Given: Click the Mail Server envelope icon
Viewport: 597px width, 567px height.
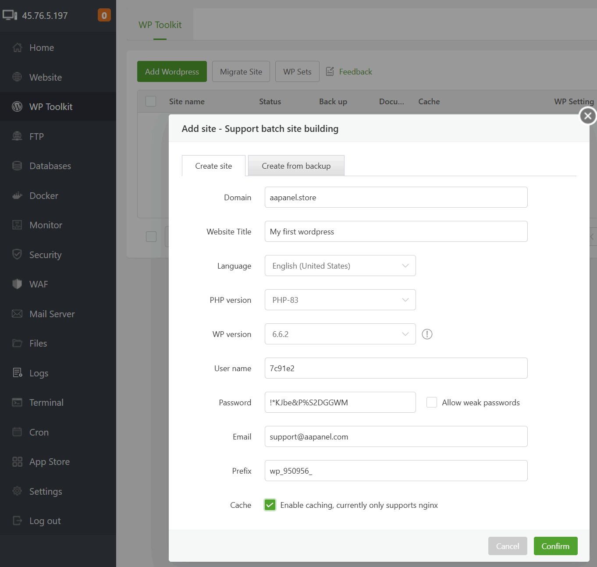Looking at the screenshot, I should point(17,314).
